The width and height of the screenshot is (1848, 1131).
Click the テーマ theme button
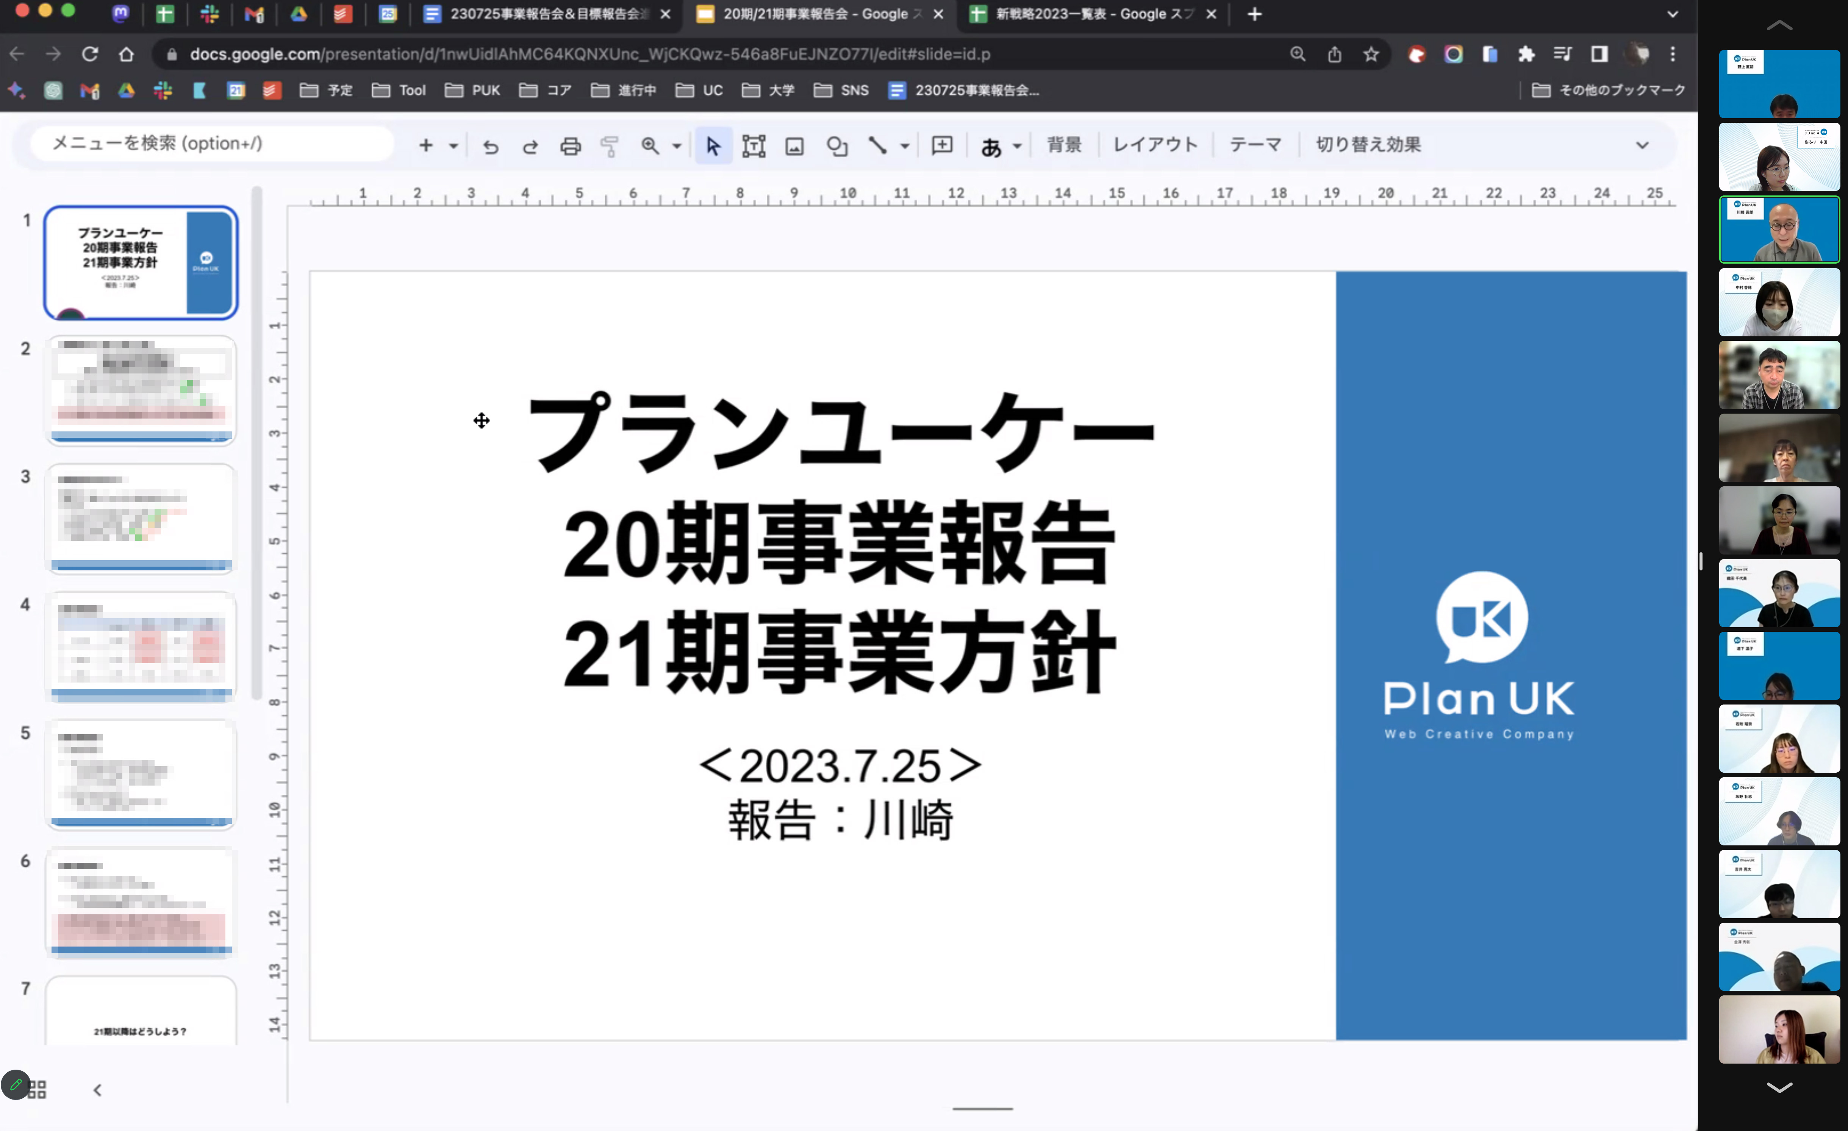(1255, 145)
